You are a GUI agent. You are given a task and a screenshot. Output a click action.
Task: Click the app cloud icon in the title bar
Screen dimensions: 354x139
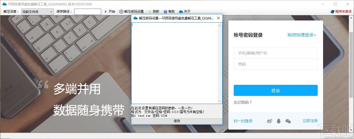tap(4, 4)
